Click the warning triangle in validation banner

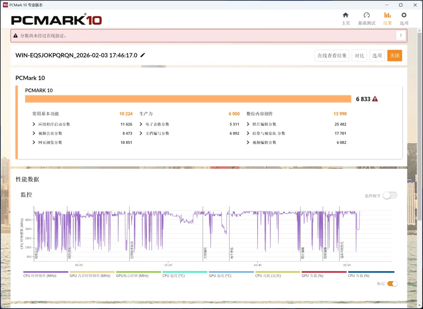(15, 36)
